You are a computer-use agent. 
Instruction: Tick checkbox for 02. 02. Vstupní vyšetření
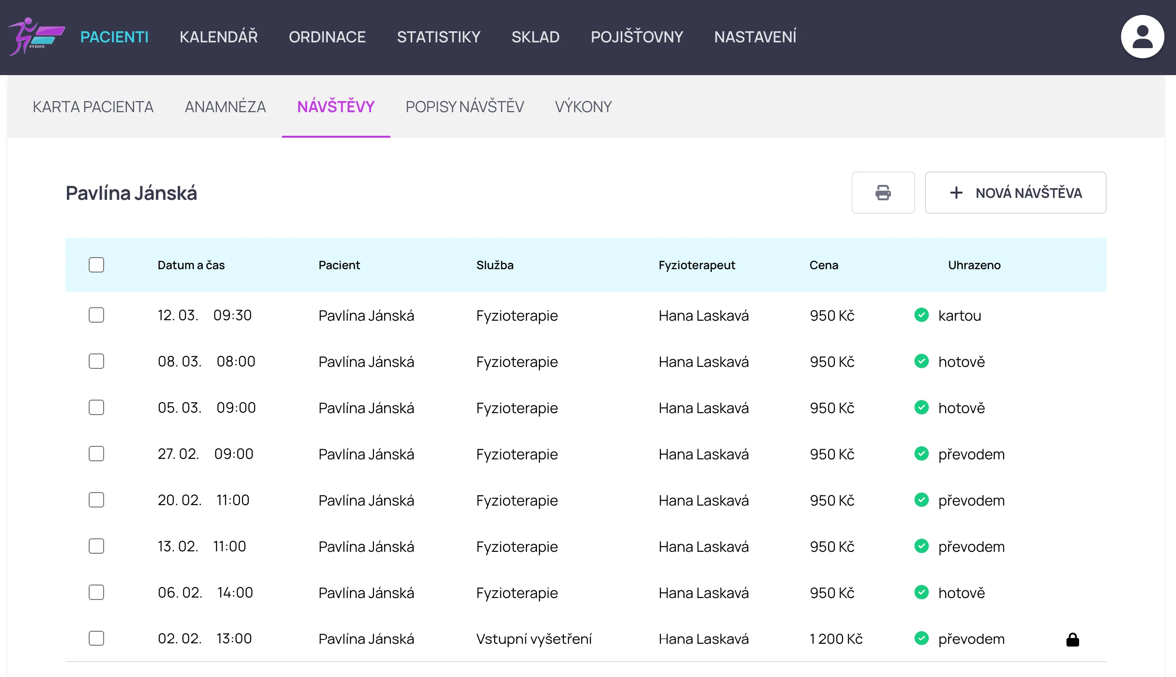point(96,638)
